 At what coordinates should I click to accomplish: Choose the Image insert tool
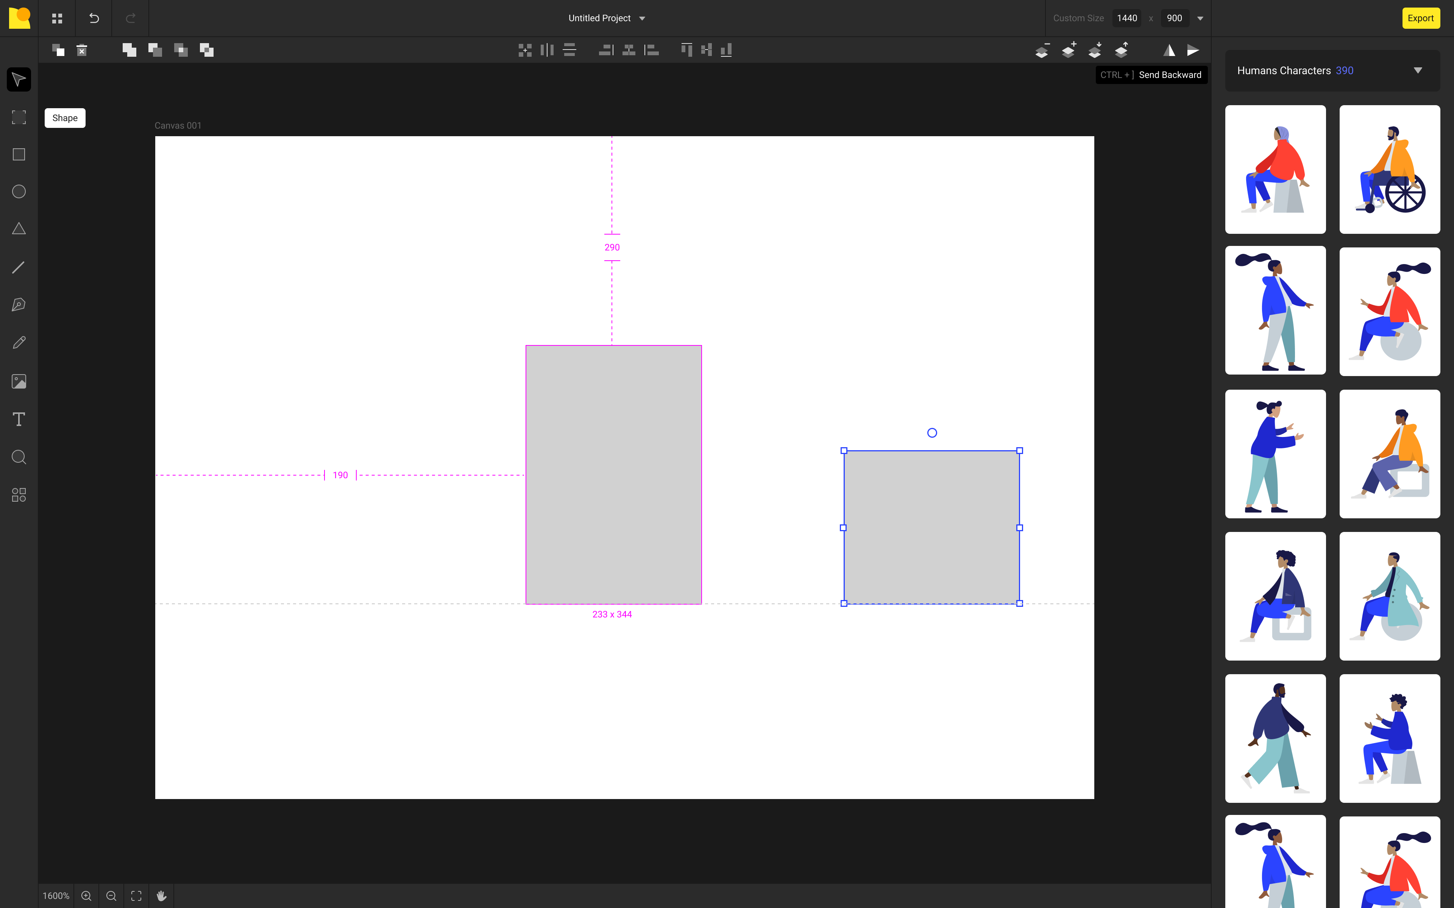[x=19, y=381]
